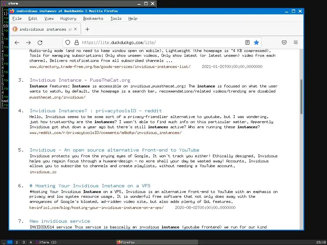Image resolution: width=327 pixels, height=245 pixels.
Task: Click the padlock site security icon
Action: pyautogui.click(x=77, y=42)
